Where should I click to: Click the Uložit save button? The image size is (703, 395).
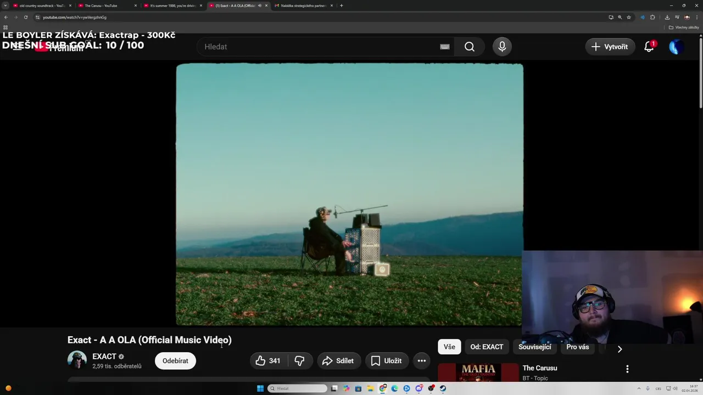(387, 360)
